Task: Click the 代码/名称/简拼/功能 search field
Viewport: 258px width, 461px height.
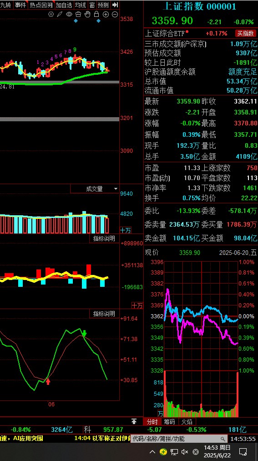Action: [x=179, y=439]
